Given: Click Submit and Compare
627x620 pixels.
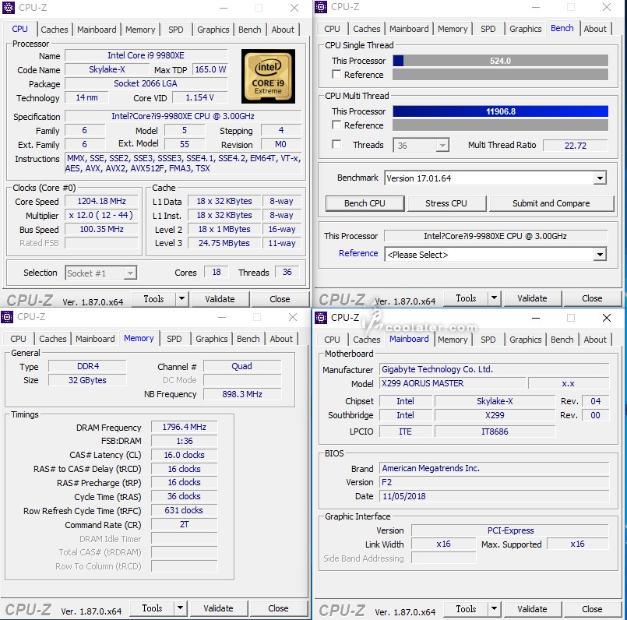Looking at the screenshot, I should point(551,203).
